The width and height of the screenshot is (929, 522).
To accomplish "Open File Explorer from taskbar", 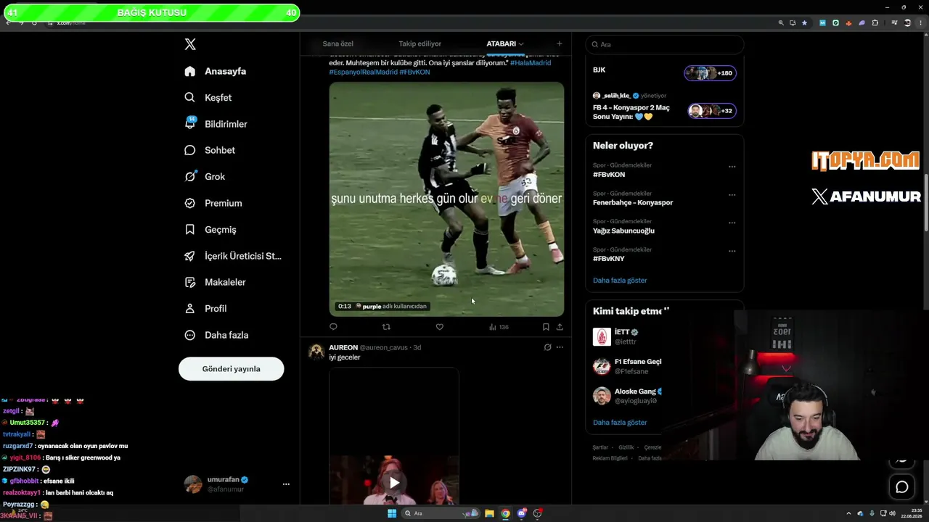I will [x=490, y=513].
